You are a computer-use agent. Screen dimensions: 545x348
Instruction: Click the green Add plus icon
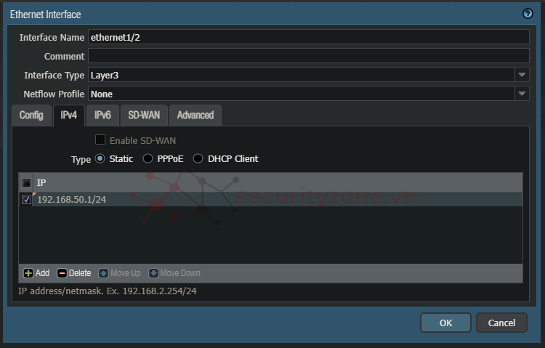(28, 273)
